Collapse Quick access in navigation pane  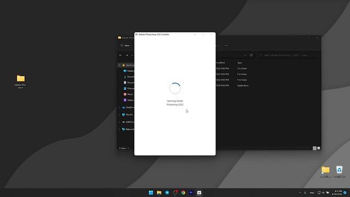(119, 65)
